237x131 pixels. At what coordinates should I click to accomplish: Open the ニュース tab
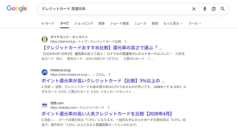(x=140, y=23)
